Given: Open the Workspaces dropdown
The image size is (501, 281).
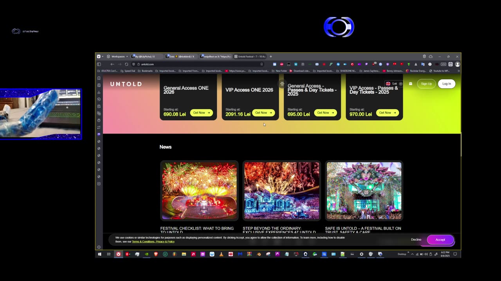Looking at the screenshot, I should point(117,57).
